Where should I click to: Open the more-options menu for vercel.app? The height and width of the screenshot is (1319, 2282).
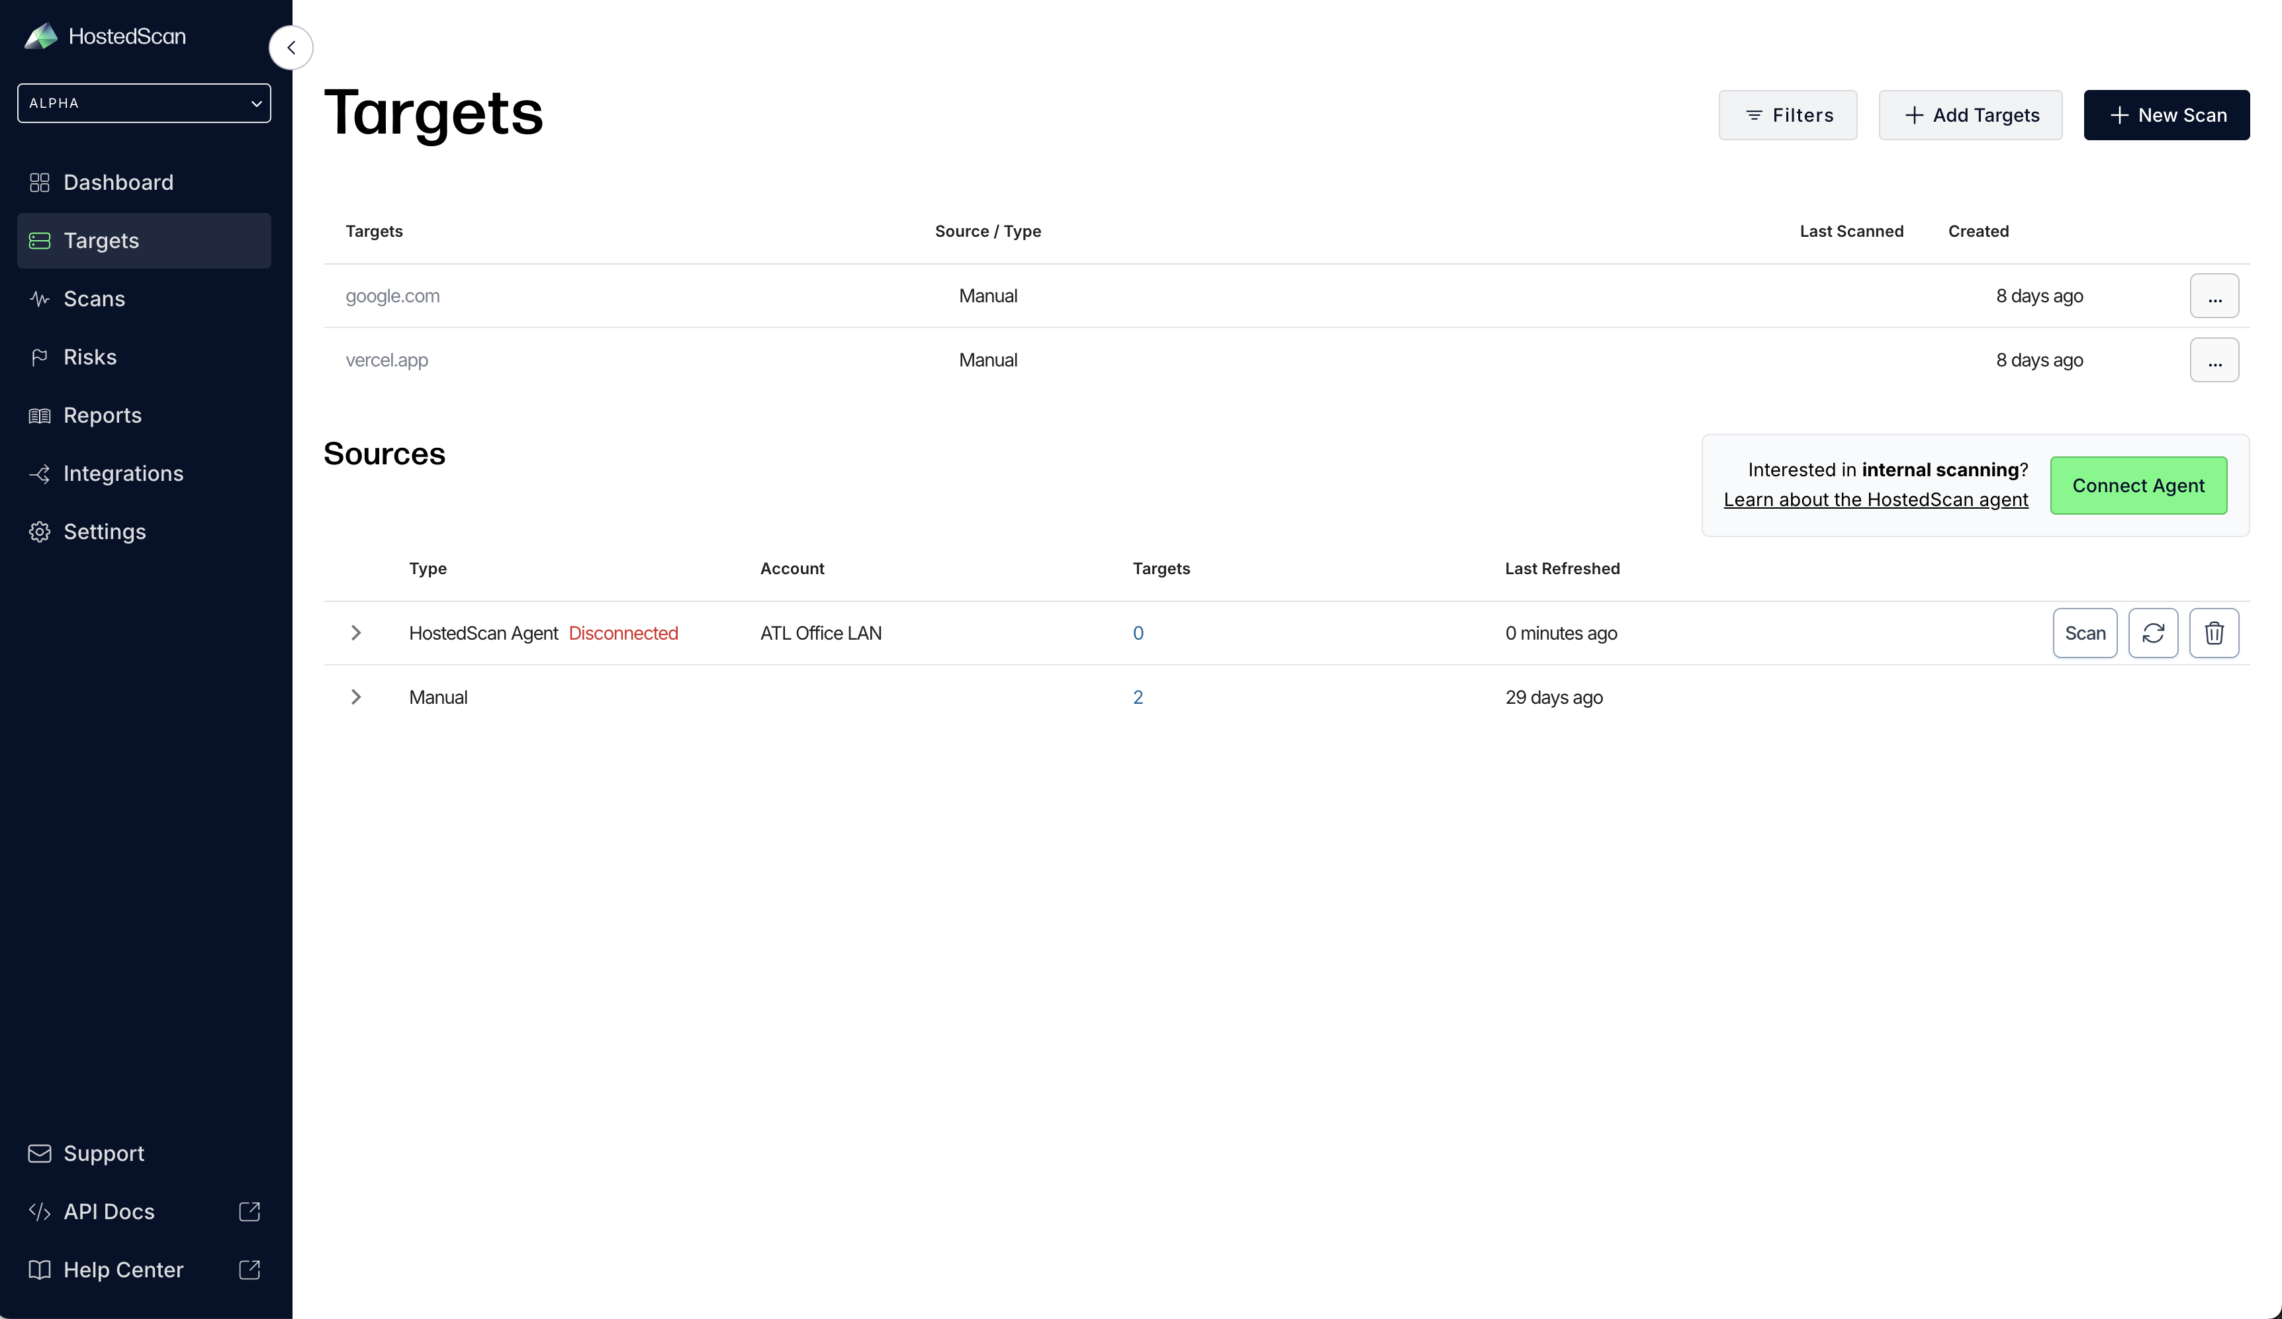coord(2215,361)
